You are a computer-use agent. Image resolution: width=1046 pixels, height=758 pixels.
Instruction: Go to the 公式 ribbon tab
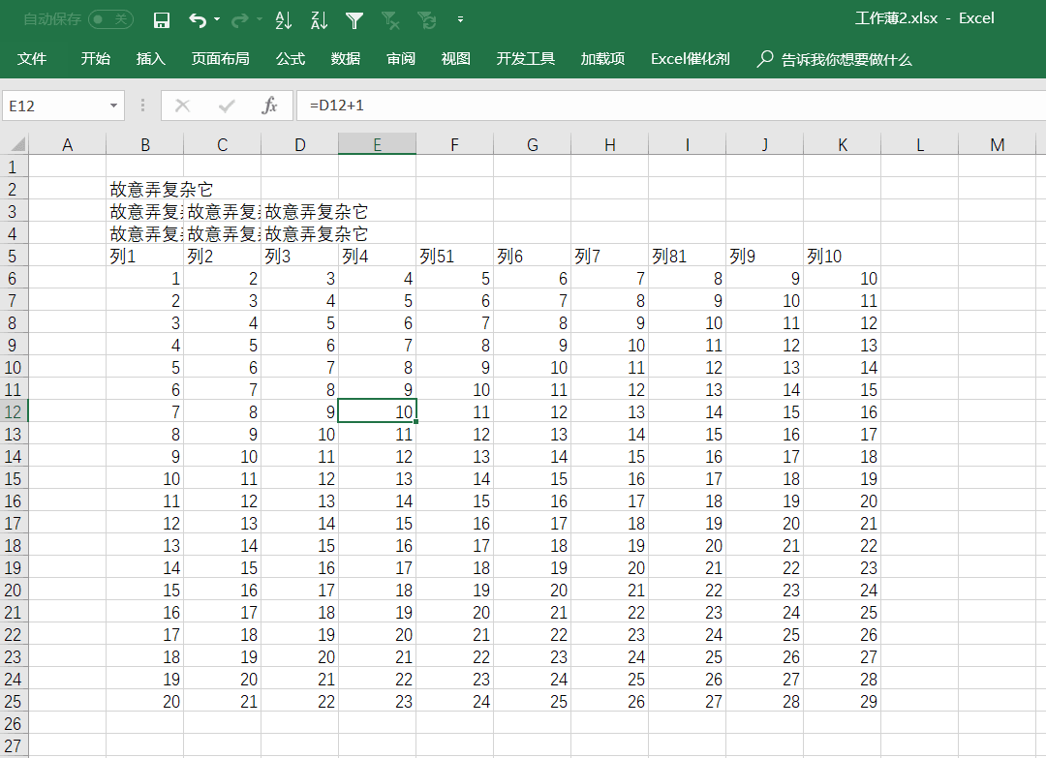point(291,59)
